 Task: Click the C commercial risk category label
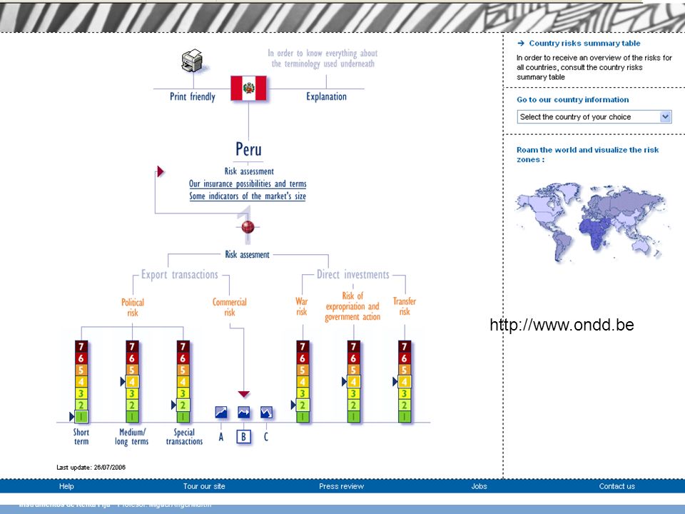click(265, 437)
